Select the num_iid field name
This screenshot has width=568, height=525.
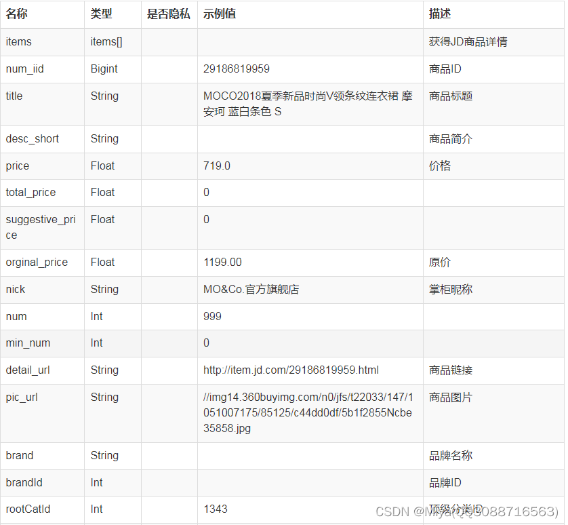[24, 69]
